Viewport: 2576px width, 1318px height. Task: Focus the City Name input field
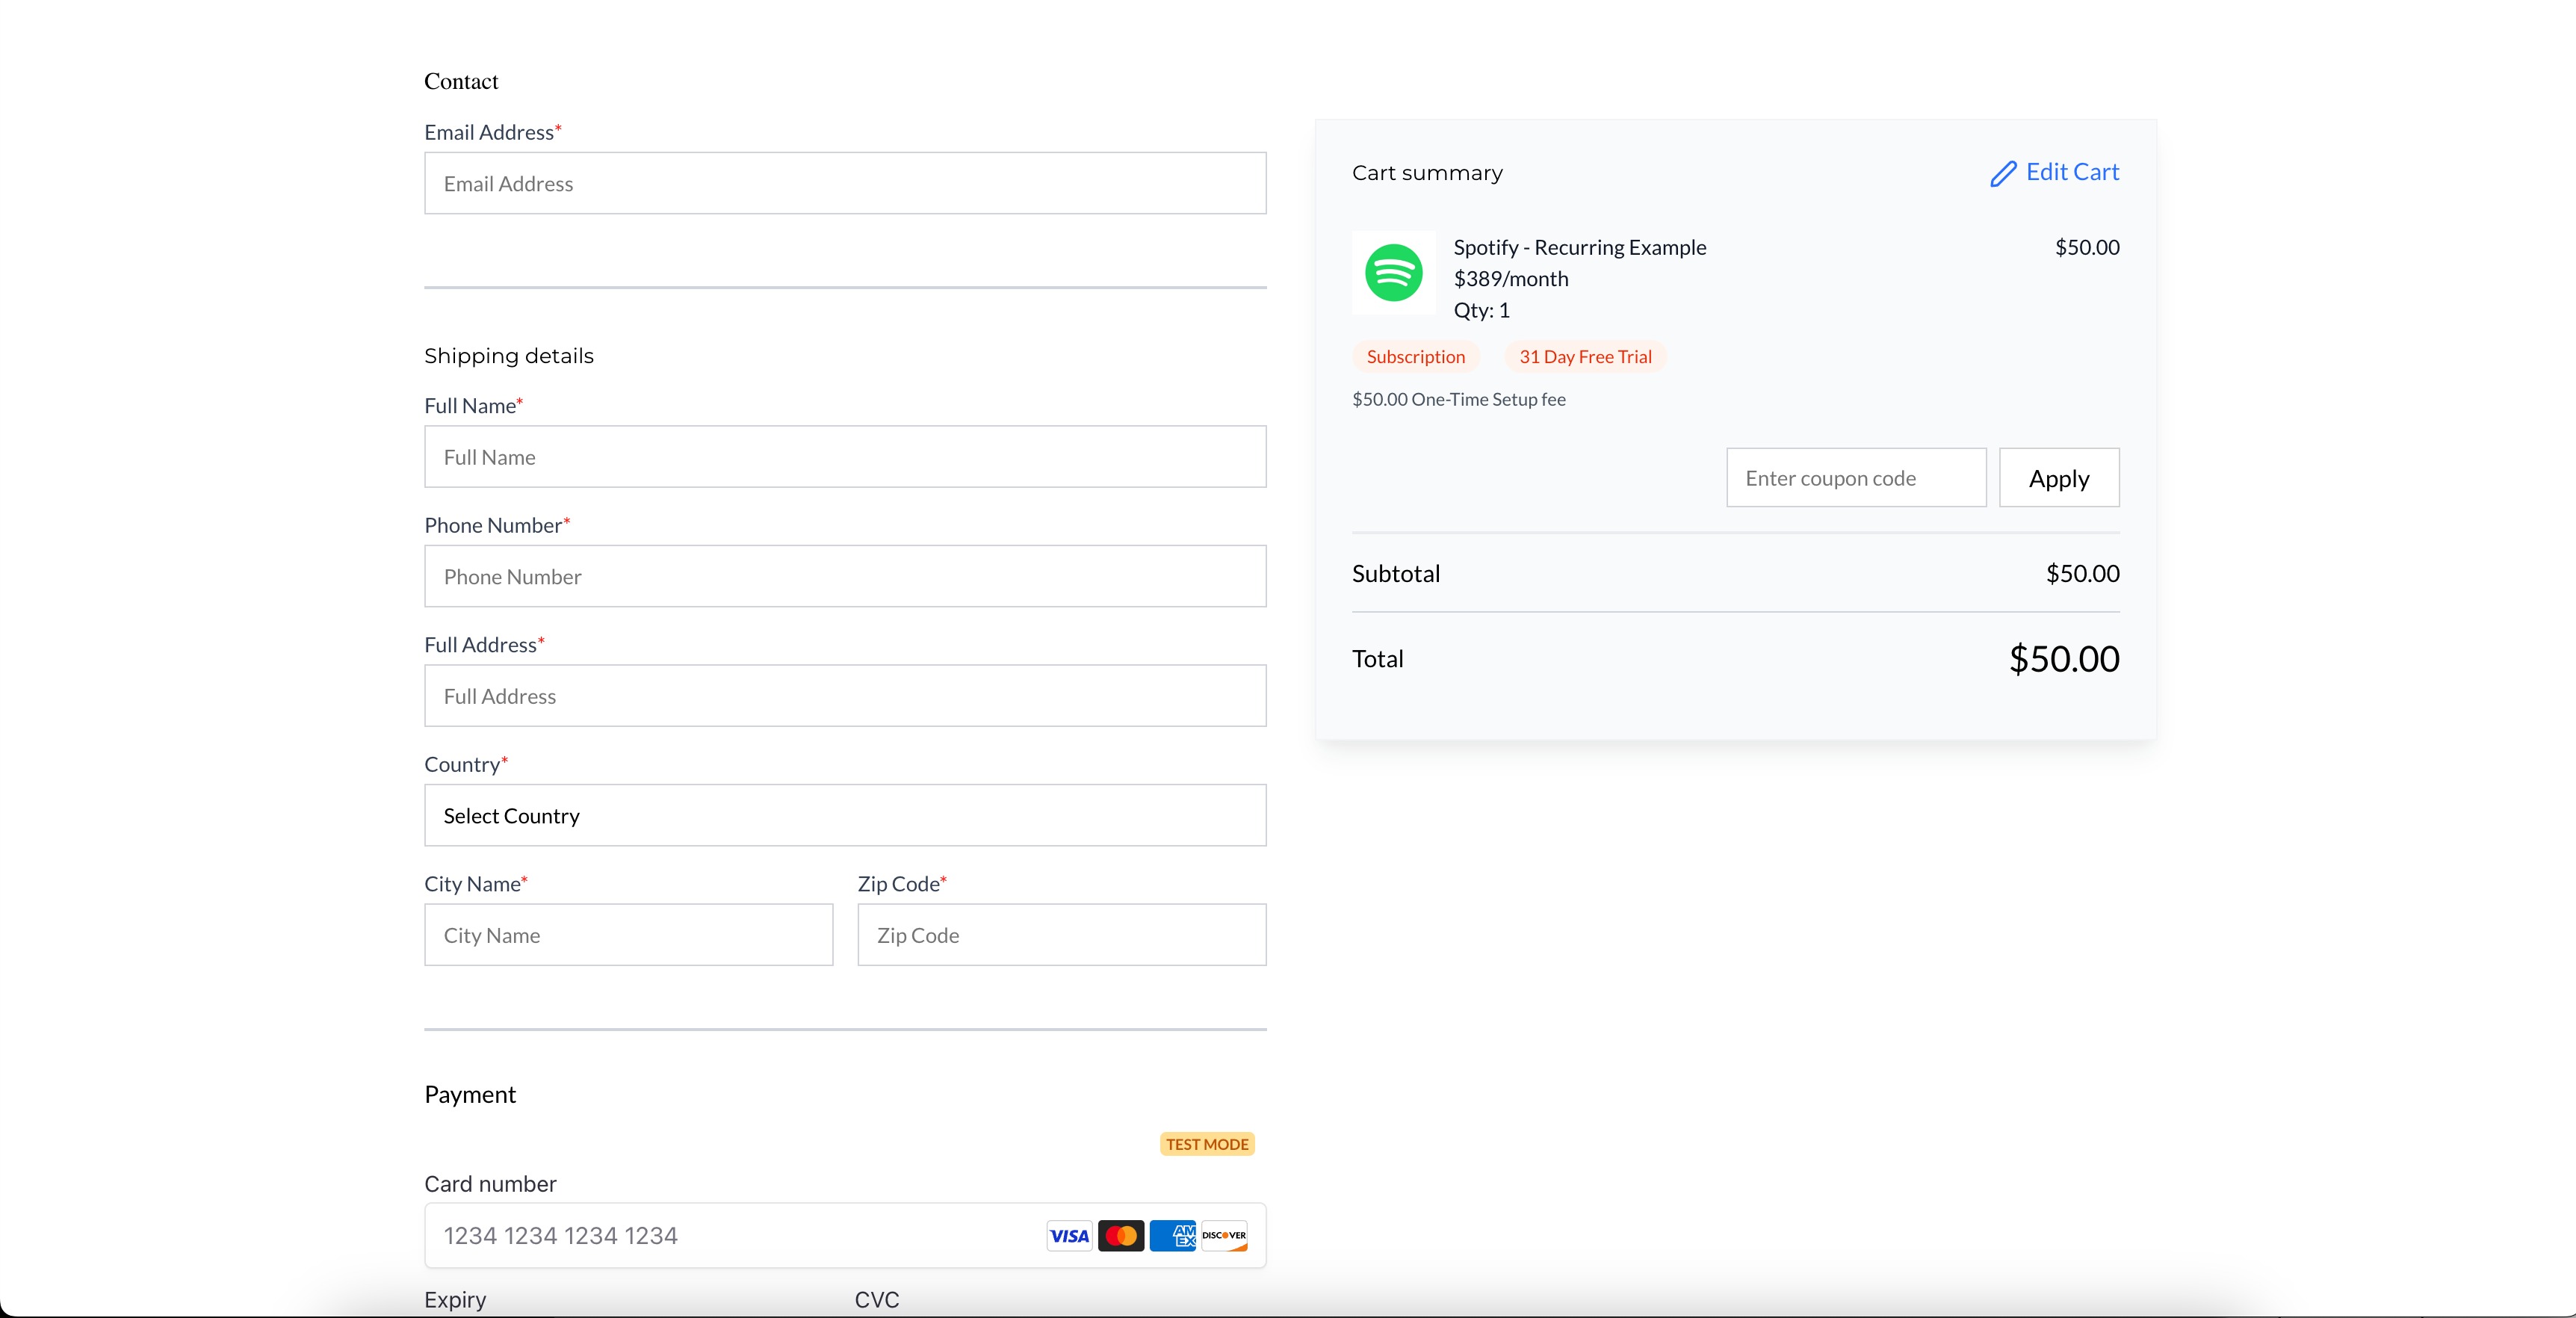click(628, 935)
